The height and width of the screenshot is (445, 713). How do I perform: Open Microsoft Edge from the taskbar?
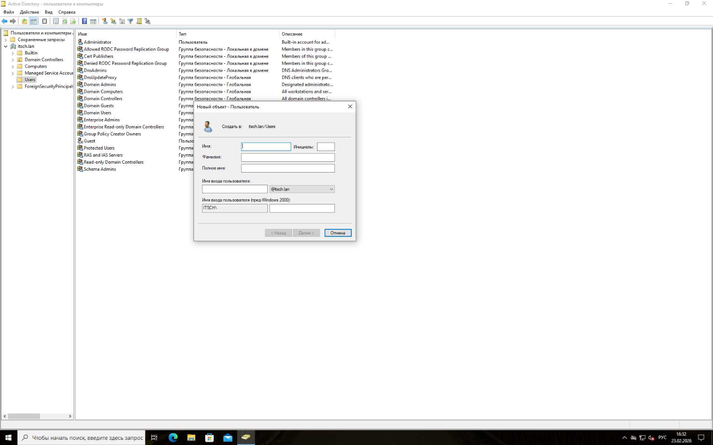[173, 437]
